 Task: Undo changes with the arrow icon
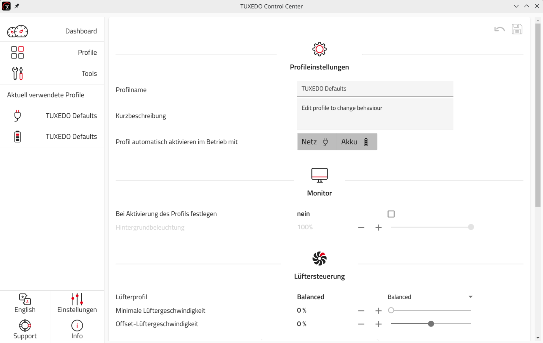click(500, 29)
